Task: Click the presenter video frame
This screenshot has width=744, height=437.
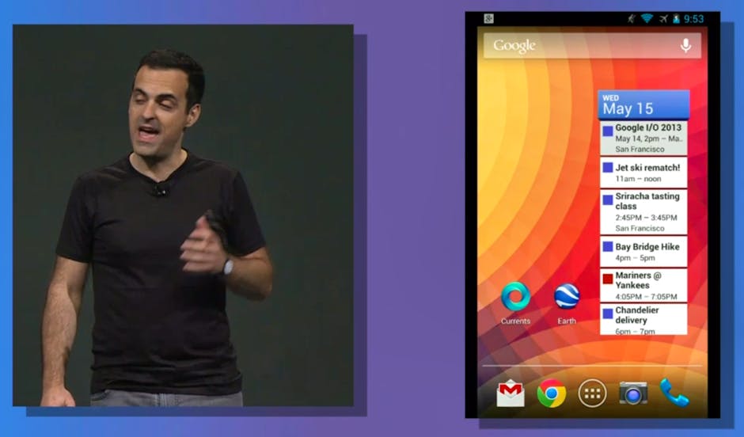Action: click(x=183, y=215)
